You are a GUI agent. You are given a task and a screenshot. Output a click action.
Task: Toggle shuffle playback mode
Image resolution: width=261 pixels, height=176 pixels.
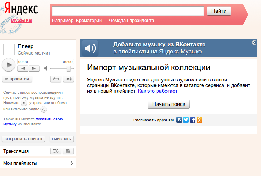pyautogui.click(x=68, y=79)
